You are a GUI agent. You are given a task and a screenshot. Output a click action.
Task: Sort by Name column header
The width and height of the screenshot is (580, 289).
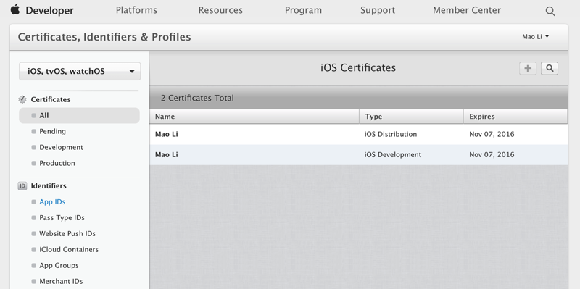(x=254, y=117)
